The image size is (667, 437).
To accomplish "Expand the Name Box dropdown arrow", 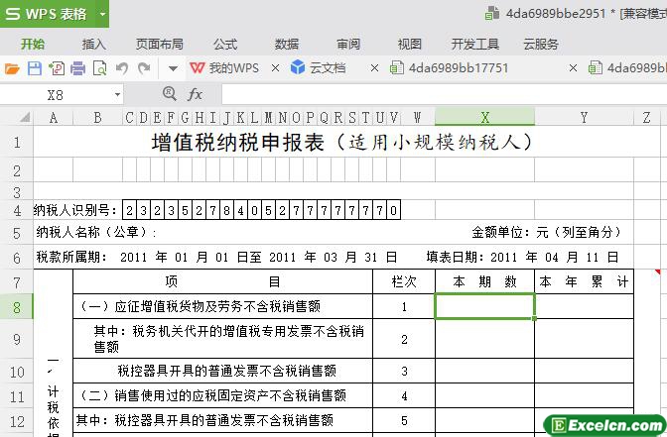I will [x=117, y=95].
